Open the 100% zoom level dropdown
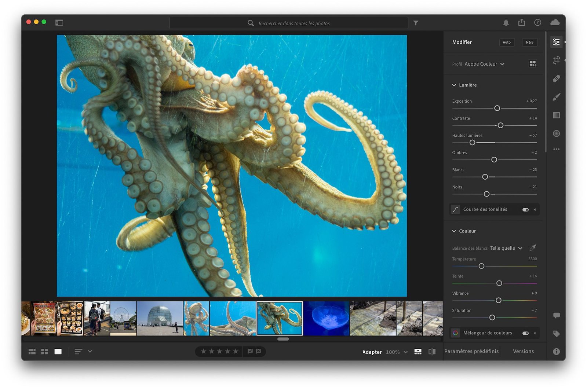Viewport: 587px width, 389px height. (397, 352)
